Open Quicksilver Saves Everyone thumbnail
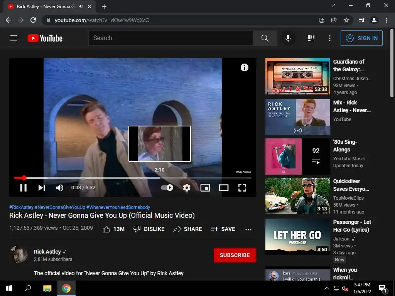 [x=297, y=195]
